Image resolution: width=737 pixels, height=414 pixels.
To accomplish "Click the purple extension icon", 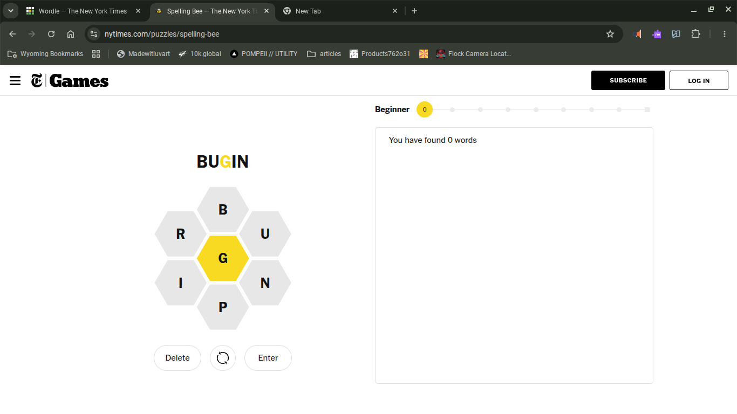I will pyautogui.click(x=657, y=34).
